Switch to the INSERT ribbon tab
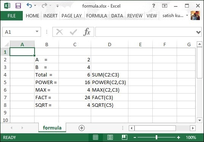Viewport: 204px width, 142px height. click(x=51, y=16)
